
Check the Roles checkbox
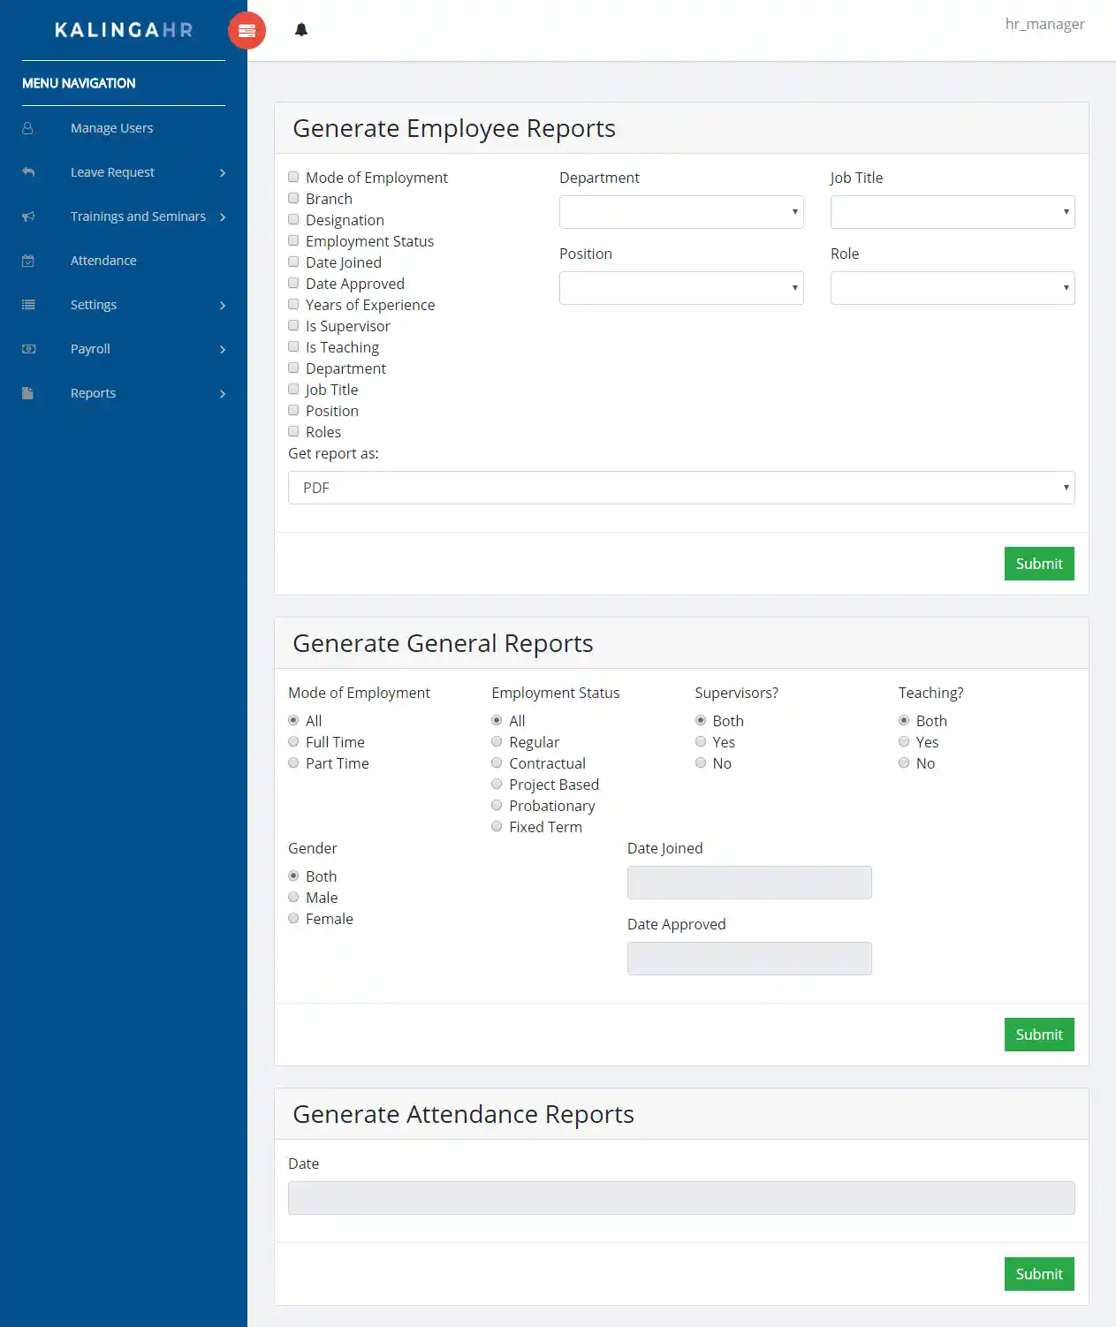(293, 431)
